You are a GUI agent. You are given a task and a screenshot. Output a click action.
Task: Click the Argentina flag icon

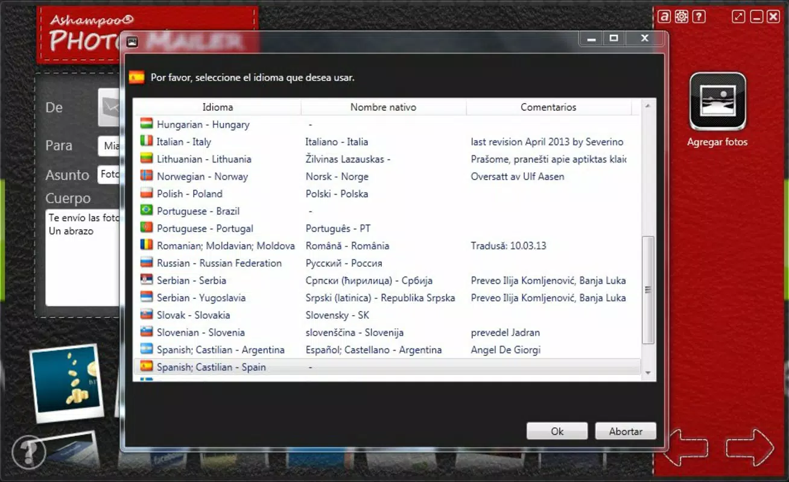147,349
